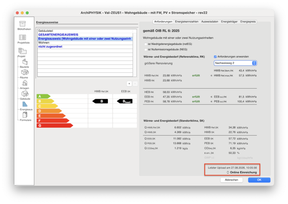This screenshot has height=204, width=288.
Task: Open the Online Einreichung popup menu
Action: pyautogui.click(x=242, y=172)
